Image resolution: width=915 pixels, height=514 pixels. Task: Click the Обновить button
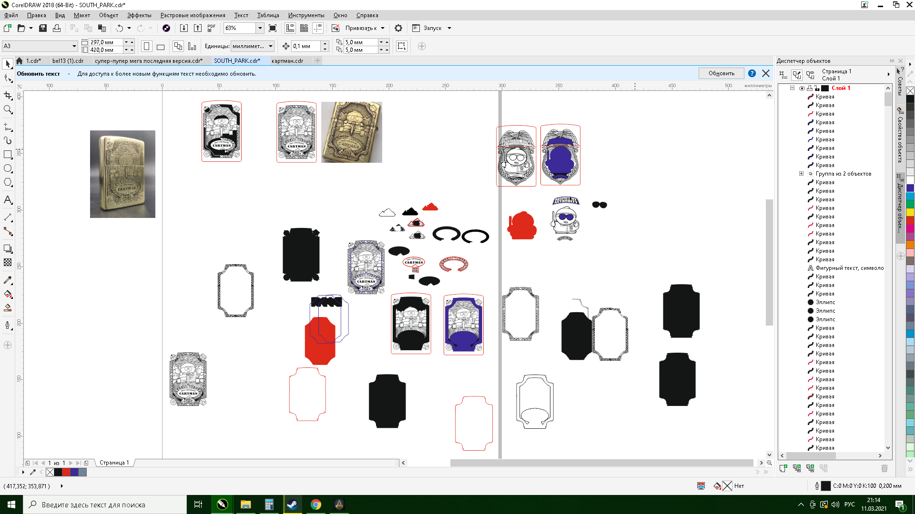721,73
